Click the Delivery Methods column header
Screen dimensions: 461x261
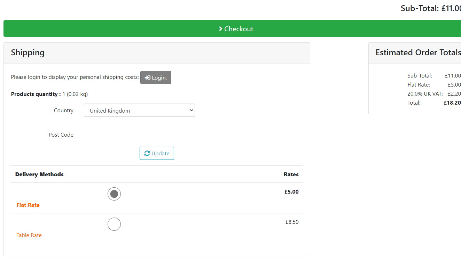pyautogui.click(x=39, y=174)
